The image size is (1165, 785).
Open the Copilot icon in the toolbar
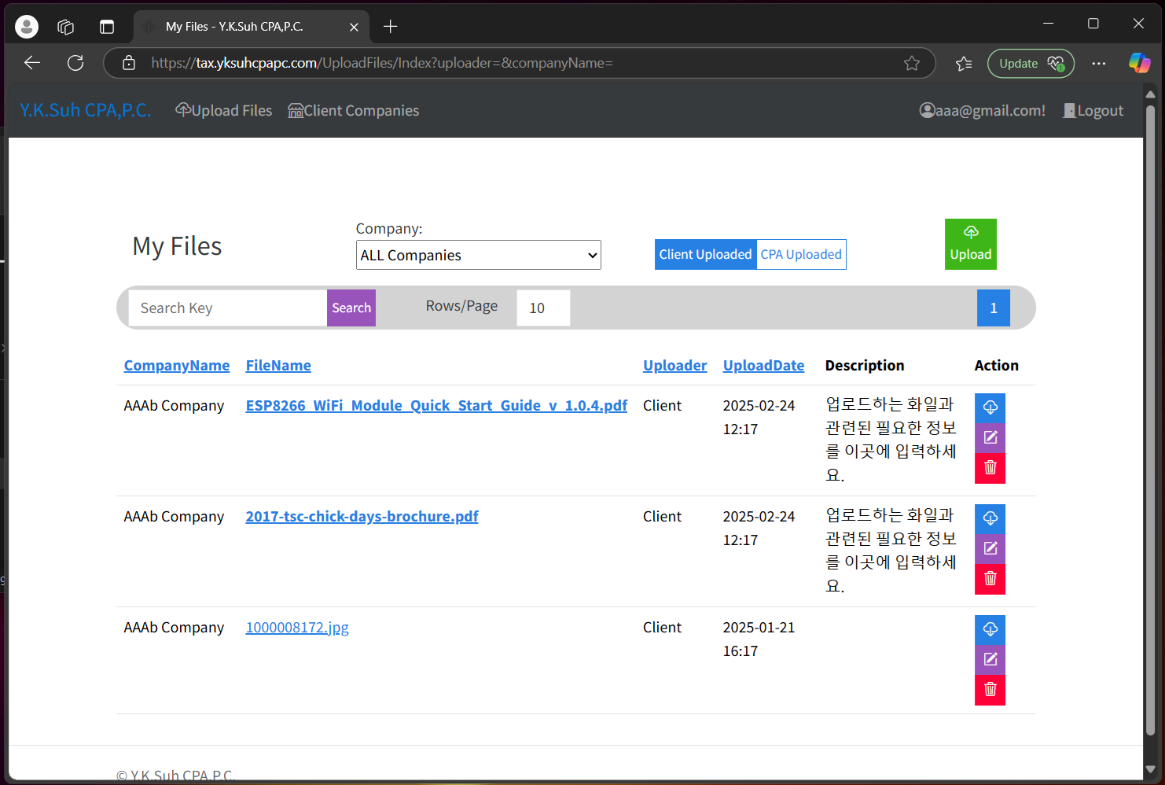[1139, 63]
